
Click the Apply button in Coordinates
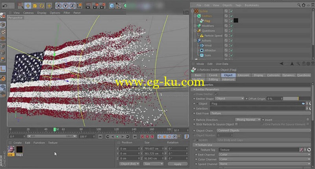pyautogui.click(x=178, y=164)
